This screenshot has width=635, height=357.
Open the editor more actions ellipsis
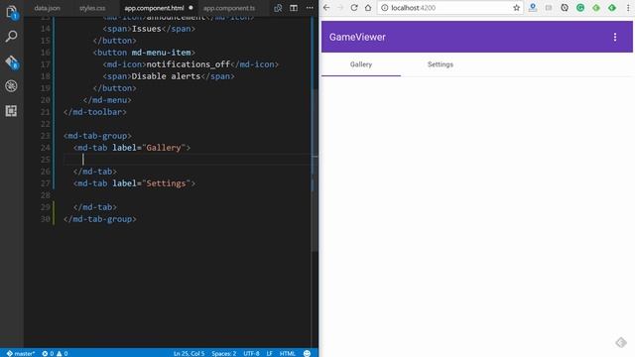point(310,8)
